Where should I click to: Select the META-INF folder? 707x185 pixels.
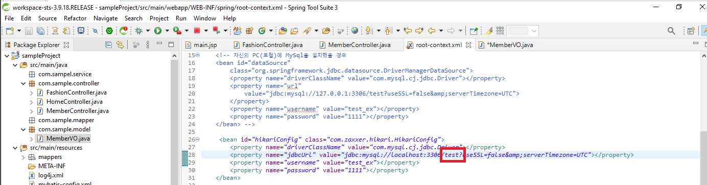pos(52,166)
